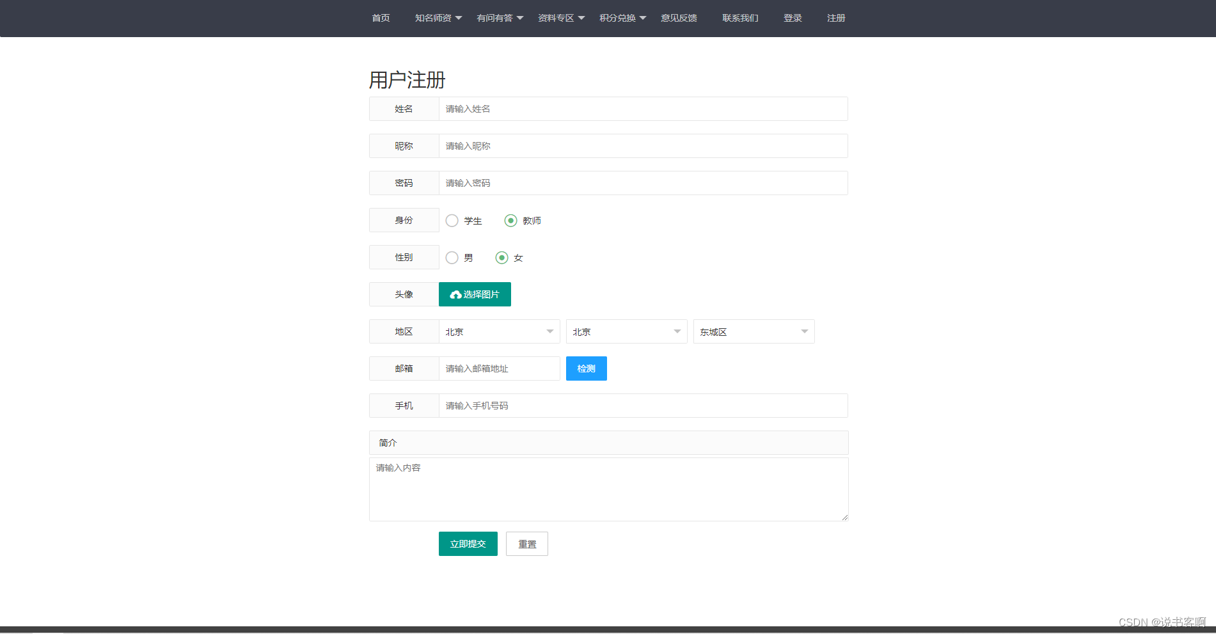
Task: Click the cloud upload icon in 选择图片
Action: 455,295
